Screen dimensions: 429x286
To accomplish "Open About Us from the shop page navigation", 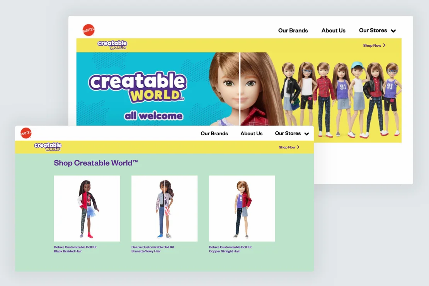I will pyautogui.click(x=251, y=133).
